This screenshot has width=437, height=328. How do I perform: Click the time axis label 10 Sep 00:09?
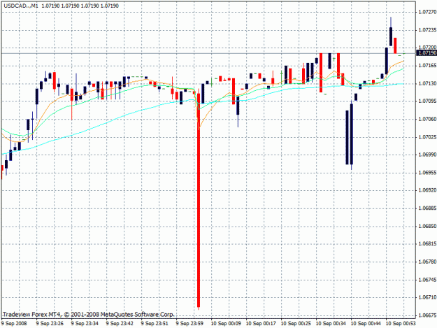coord(226,323)
